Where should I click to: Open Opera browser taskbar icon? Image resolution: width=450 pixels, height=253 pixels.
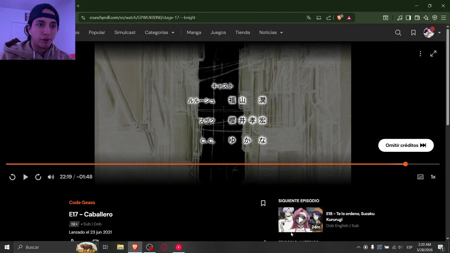[x=164, y=247]
